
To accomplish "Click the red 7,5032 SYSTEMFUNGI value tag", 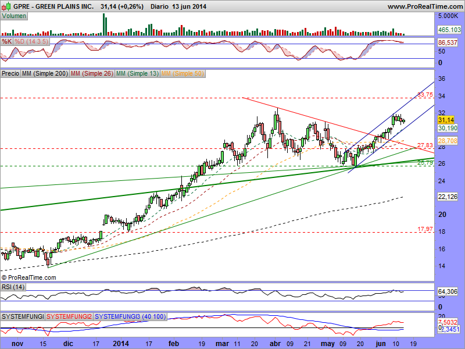I will [x=448, y=323].
